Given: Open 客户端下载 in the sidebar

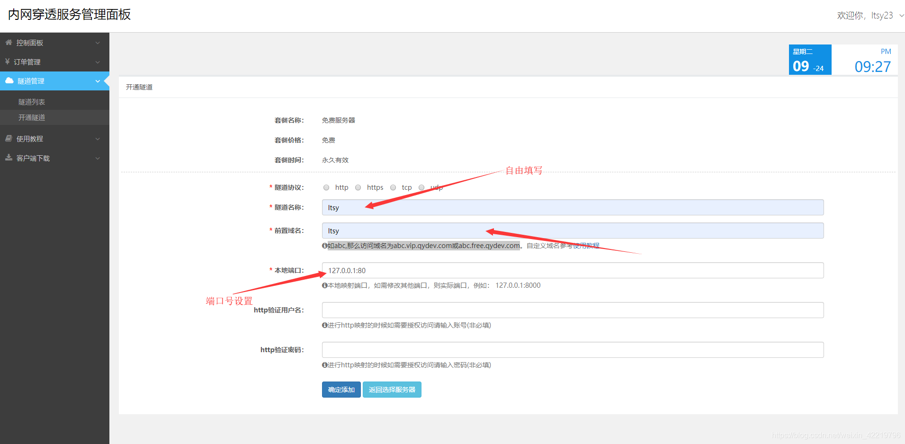Looking at the screenshot, I should [x=54, y=158].
